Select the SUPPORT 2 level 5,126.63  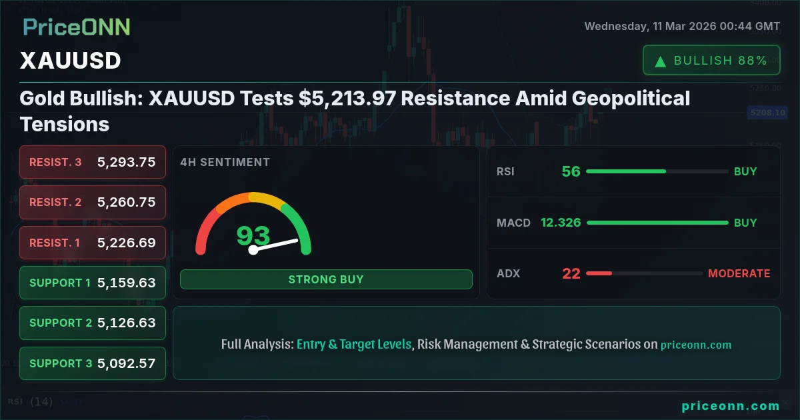click(93, 323)
